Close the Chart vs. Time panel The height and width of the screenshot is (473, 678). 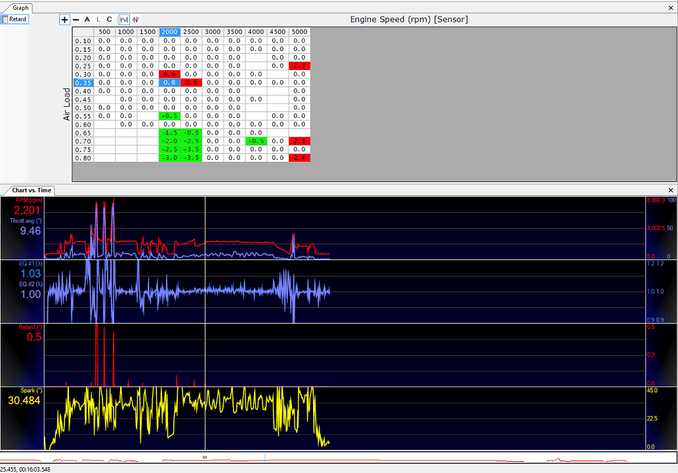(x=671, y=191)
